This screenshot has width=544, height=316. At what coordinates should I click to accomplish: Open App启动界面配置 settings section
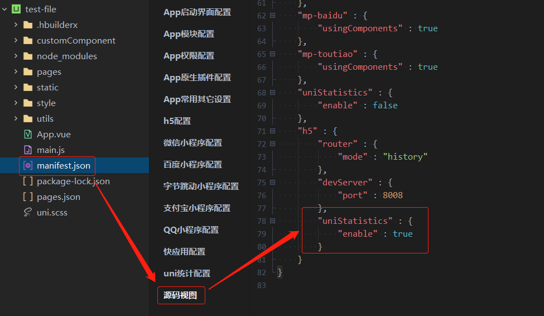click(x=197, y=12)
